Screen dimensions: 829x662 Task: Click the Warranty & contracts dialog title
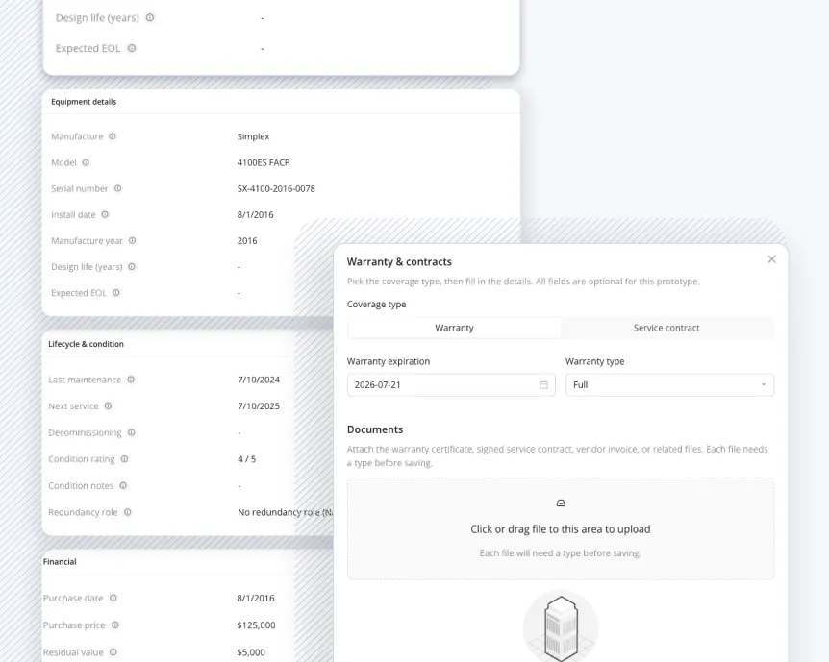[399, 261]
